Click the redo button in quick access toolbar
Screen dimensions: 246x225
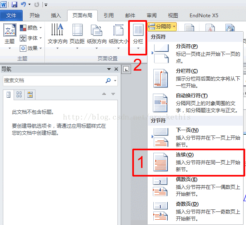coord(37,5)
